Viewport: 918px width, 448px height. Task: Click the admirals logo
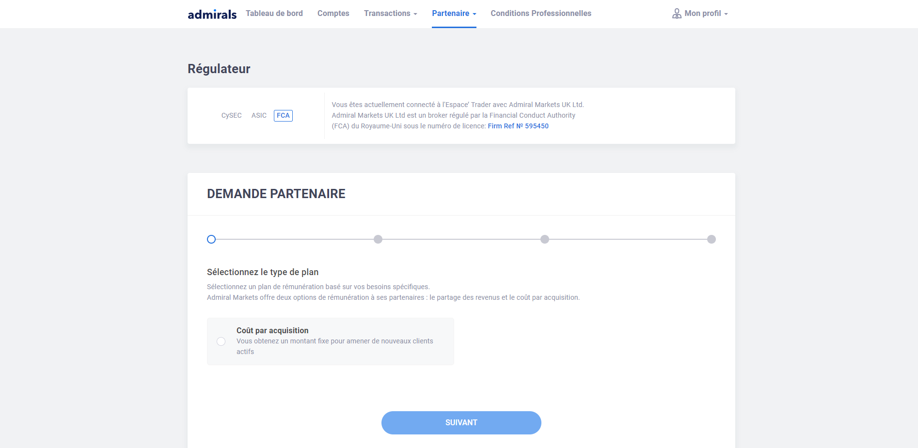(x=212, y=14)
